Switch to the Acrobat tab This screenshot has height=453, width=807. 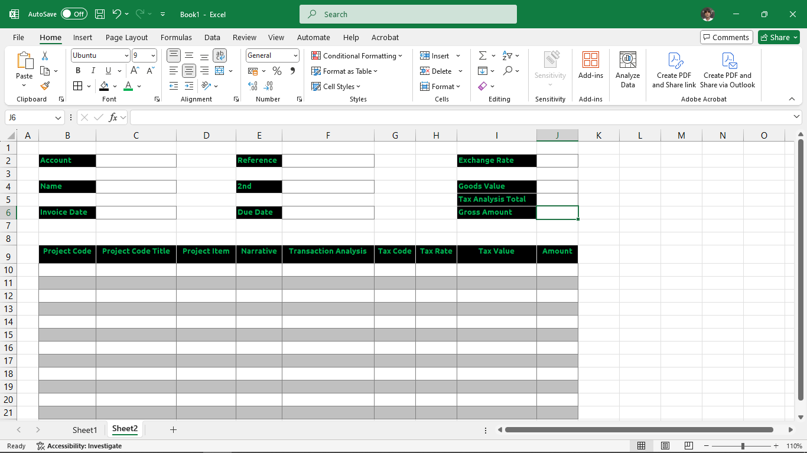pos(385,37)
